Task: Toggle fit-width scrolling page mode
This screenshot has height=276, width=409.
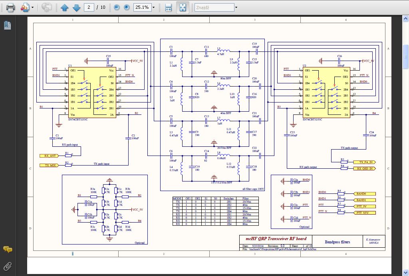Action: (x=169, y=8)
